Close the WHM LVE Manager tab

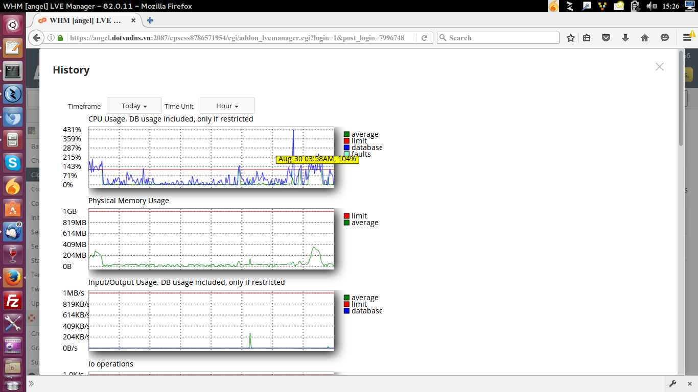pyautogui.click(x=133, y=20)
